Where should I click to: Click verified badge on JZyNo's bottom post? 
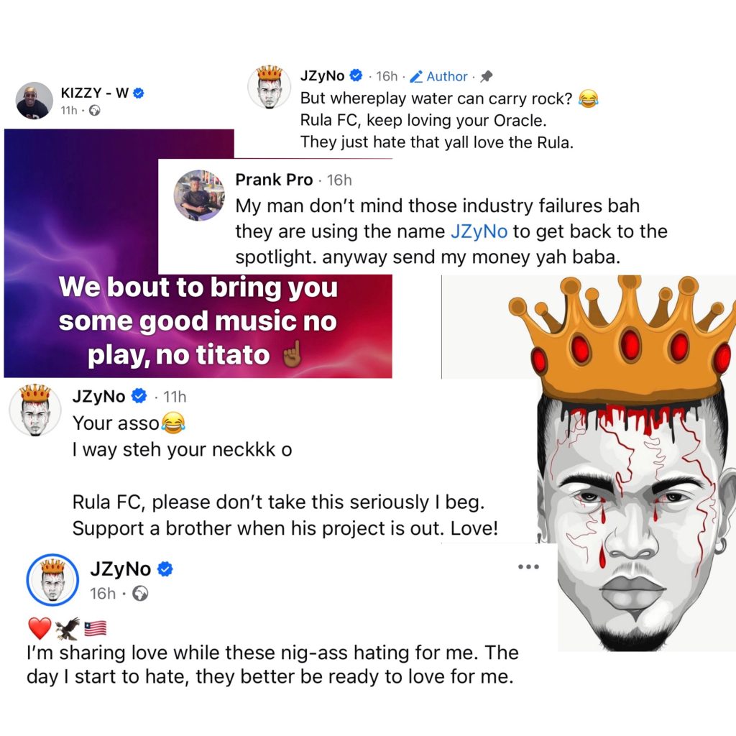(x=165, y=569)
